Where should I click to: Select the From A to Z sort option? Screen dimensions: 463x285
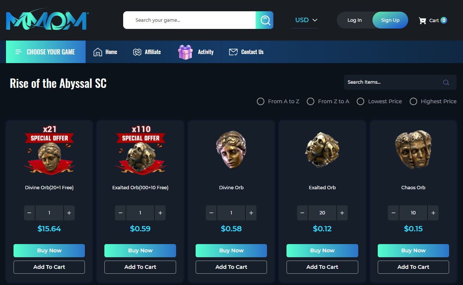pos(278,101)
